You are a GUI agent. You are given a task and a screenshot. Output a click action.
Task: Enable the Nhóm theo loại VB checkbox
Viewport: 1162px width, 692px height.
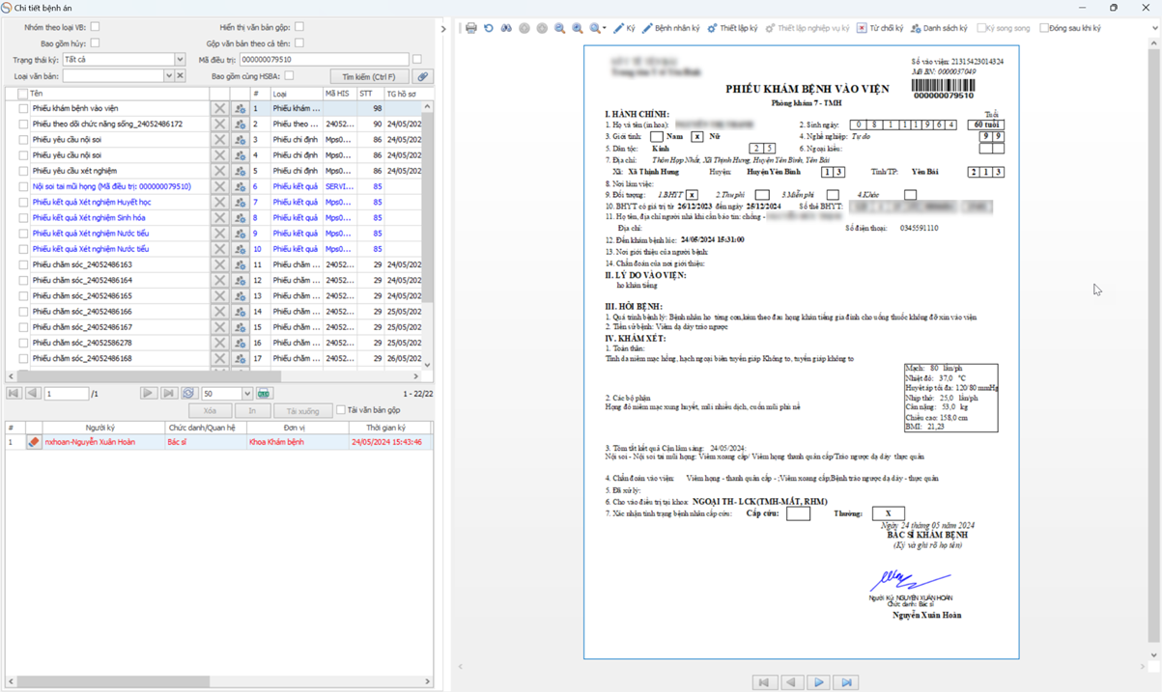click(x=95, y=27)
